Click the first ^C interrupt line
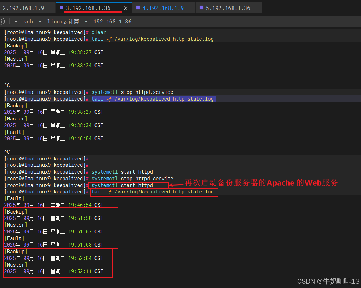Viewport: 361px width, 288px height. click(7, 85)
